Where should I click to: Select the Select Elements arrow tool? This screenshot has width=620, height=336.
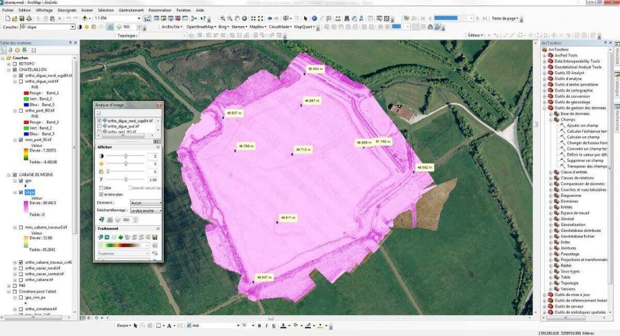pos(306,18)
